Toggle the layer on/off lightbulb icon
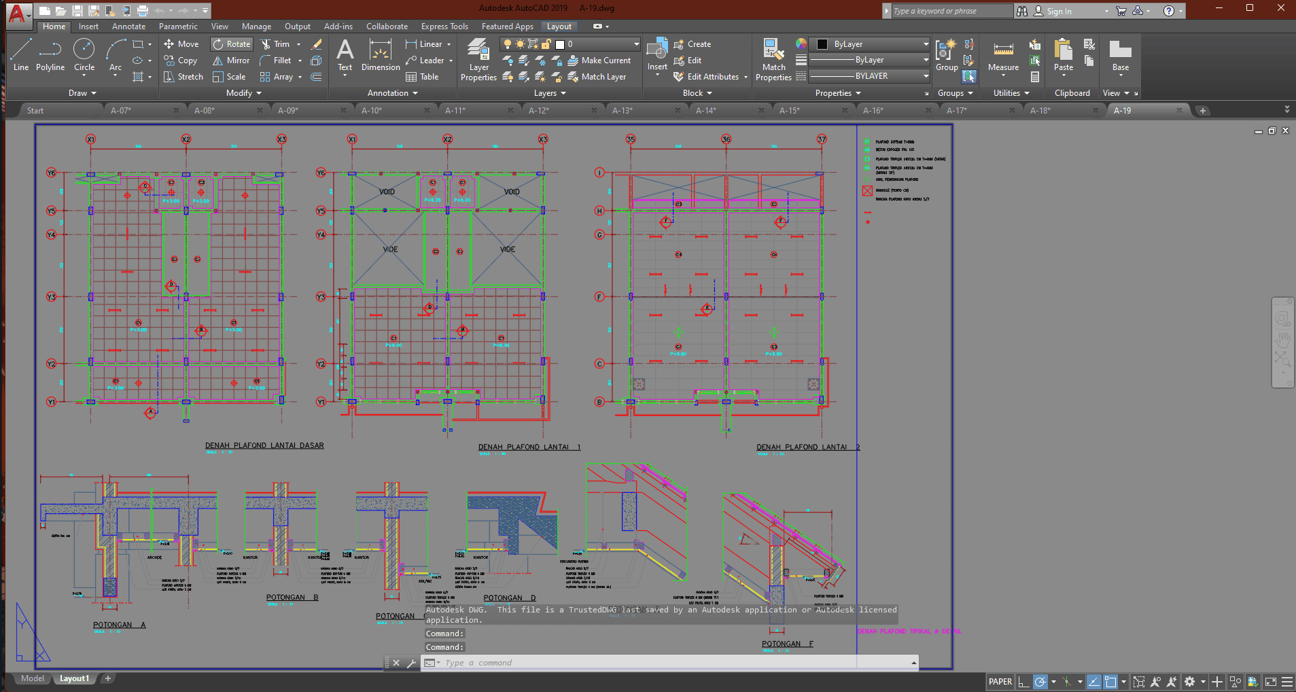1296x692 pixels. point(507,44)
